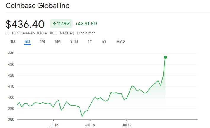Click the 380 y-axis price label
Viewport: 210px width, 128px height.
click(12, 119)
